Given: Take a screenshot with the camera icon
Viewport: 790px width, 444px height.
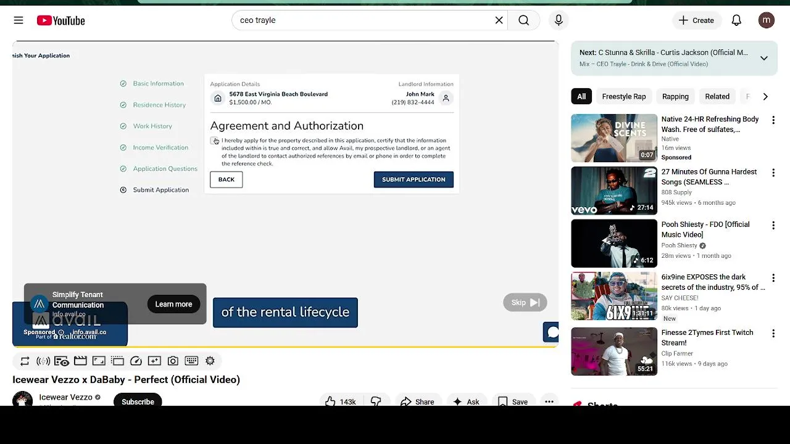Looking at the screenshot, I should (x=173, y=361).
